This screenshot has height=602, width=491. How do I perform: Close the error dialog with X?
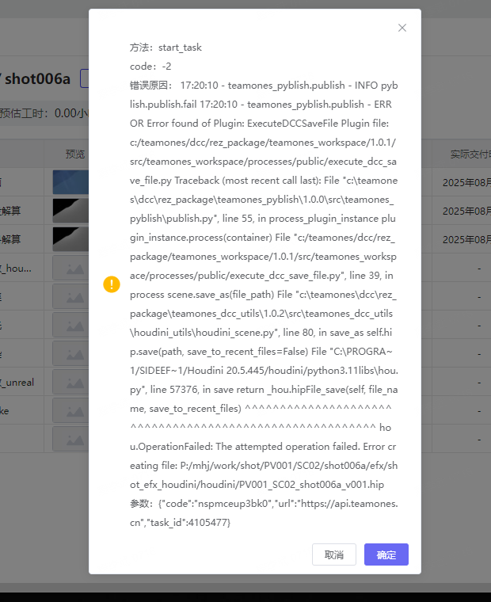click(x=402, y=28)
